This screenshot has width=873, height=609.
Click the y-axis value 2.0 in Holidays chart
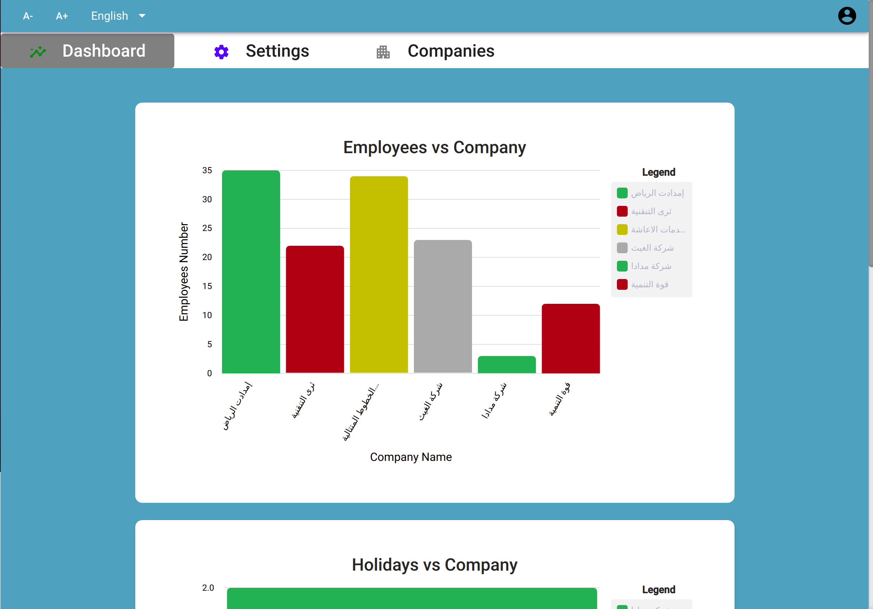click(x=208, y=588)
